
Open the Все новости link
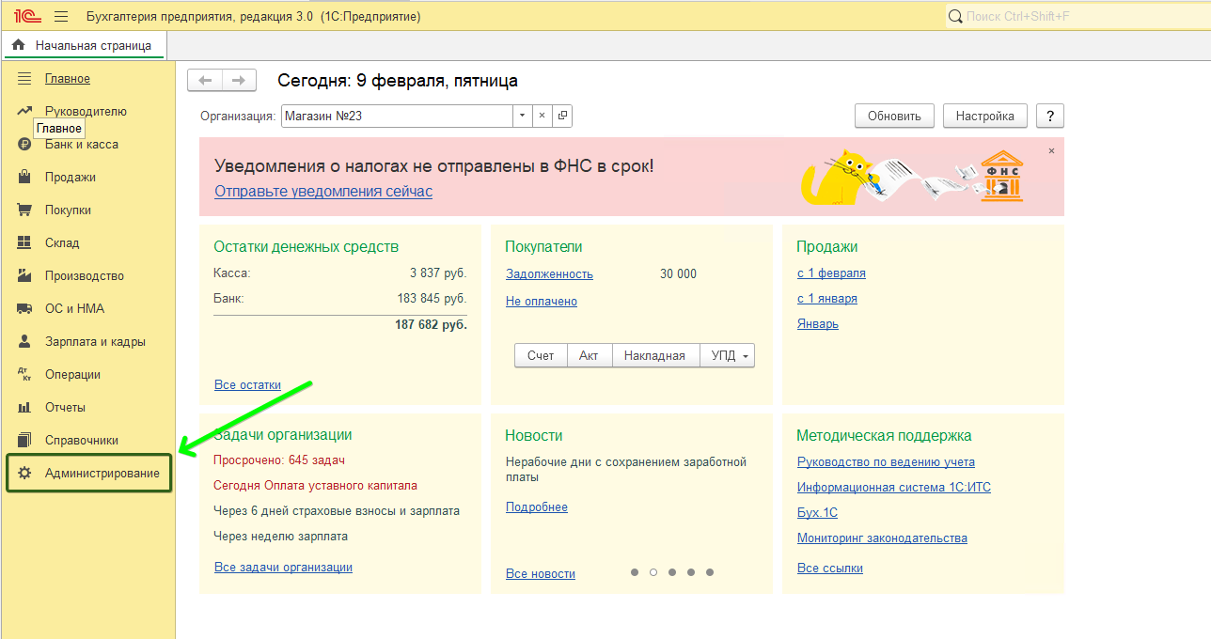541,573
